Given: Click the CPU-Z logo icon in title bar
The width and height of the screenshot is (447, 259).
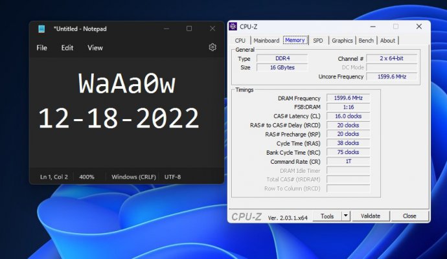Looking at the screenshot, I should coord(233,27).
